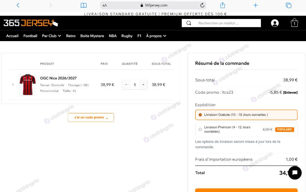Image resolution: width=306 pixels, height=192 pixels.
Task: Decrease quantity with minus button
Action: pos(126,85)
